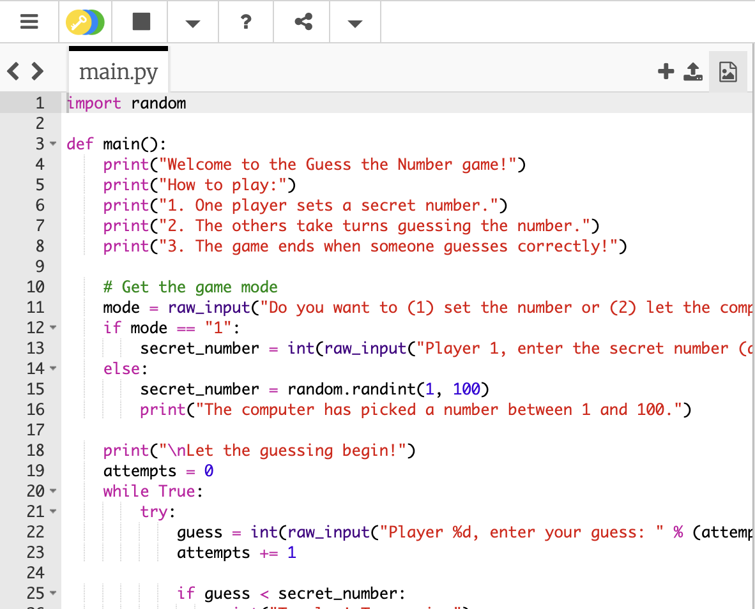This screenshot has width=755, height=609.
Task: Open the hamburger menu
Action: click(29, 22)
